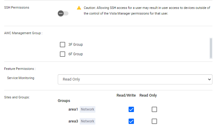Select the 6F Group label text
The width and height of the screenshot is (216, 129).
pos(76,54)
